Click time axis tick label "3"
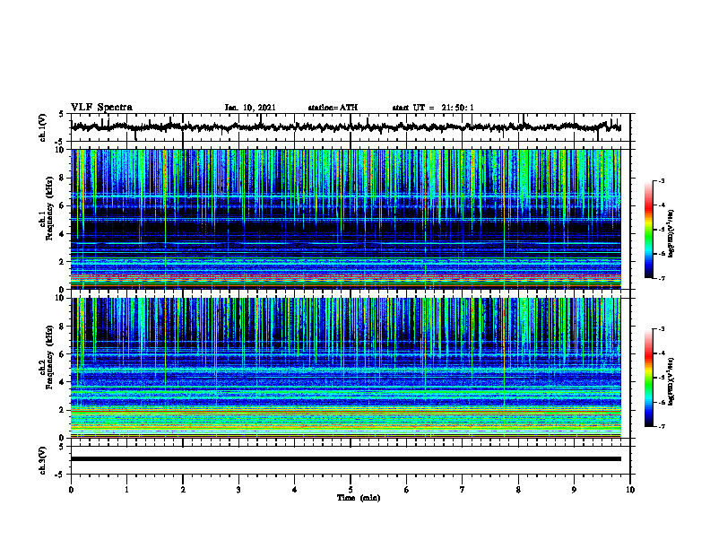Image resolution: width=710 pixels, height=549 pixels. 238,490
